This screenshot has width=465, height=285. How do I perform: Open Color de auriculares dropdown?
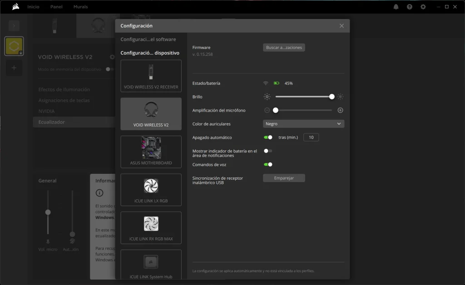303,123
